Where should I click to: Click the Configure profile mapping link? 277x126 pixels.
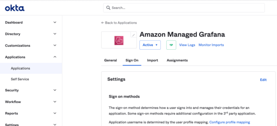230,122
